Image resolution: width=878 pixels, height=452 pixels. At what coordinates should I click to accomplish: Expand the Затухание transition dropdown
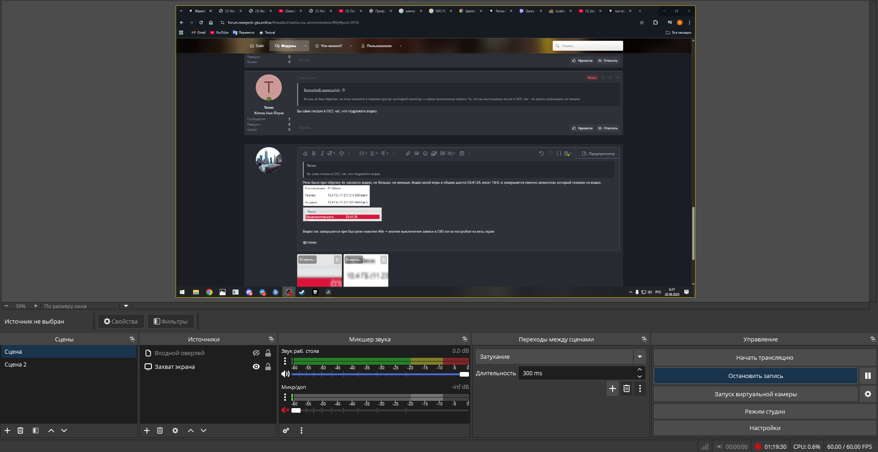click(639, 356)
